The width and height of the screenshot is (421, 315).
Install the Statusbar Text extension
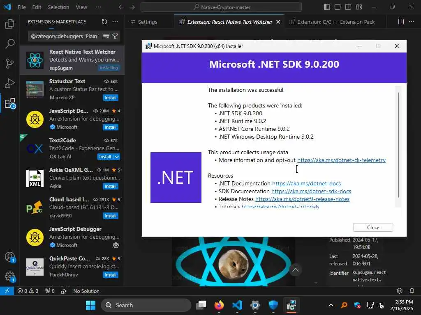pos(110,98)
